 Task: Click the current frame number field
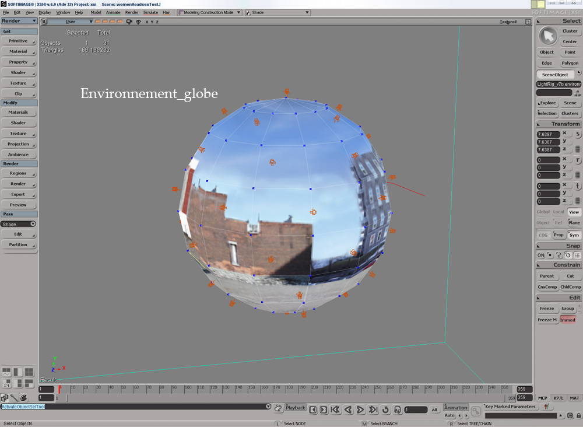click(416, 409)
